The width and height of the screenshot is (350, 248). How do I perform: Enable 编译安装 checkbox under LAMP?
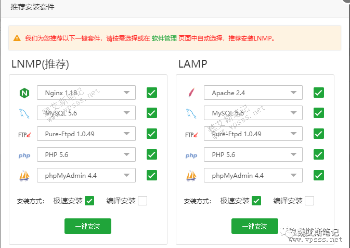(x=309, y=201)
